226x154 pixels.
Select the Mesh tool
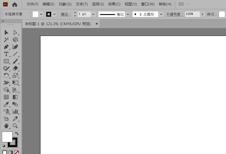click(x=6, y=97)
